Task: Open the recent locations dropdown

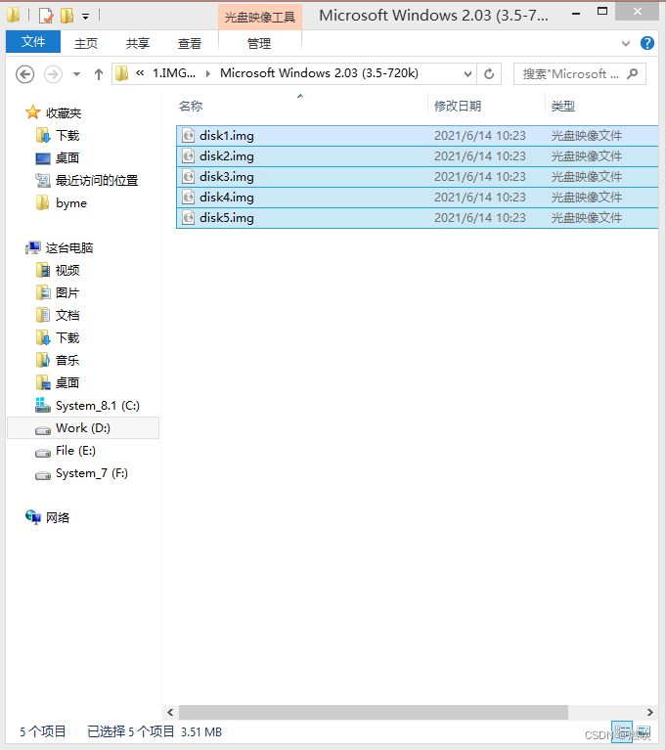Action: [76, 74]
